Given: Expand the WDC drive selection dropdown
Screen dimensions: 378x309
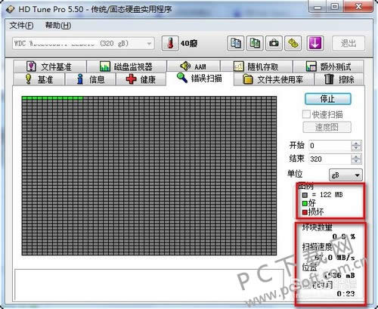Looking at the screenshot, I should point(149,44).
